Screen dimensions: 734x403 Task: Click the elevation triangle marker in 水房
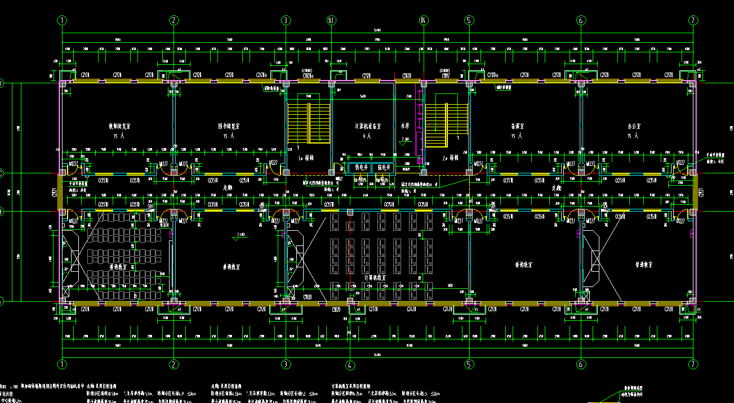point(403,143)
